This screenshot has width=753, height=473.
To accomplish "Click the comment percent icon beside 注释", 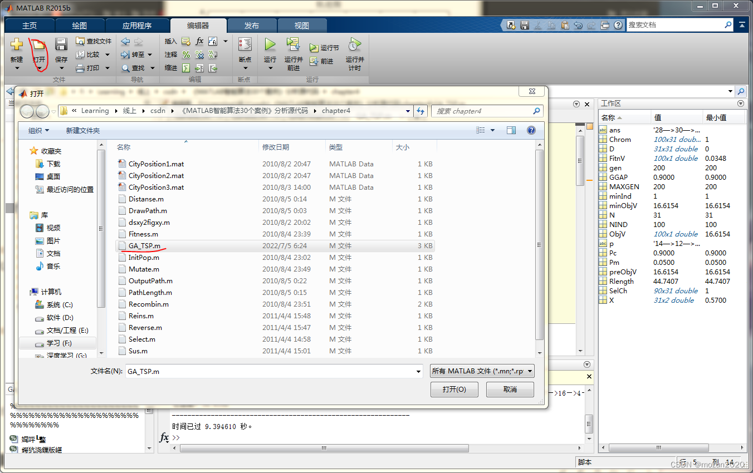I will 186,55.
